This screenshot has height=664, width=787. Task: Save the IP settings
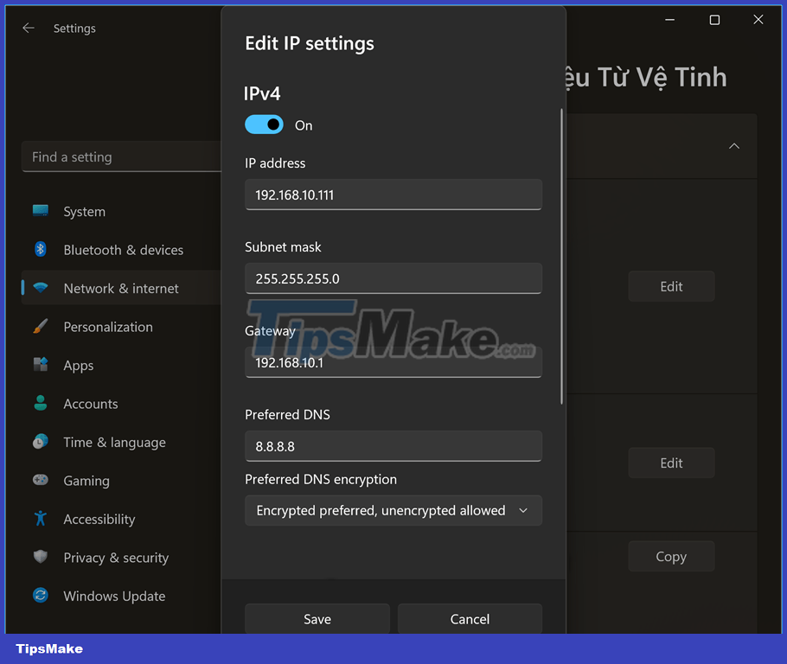317,619
